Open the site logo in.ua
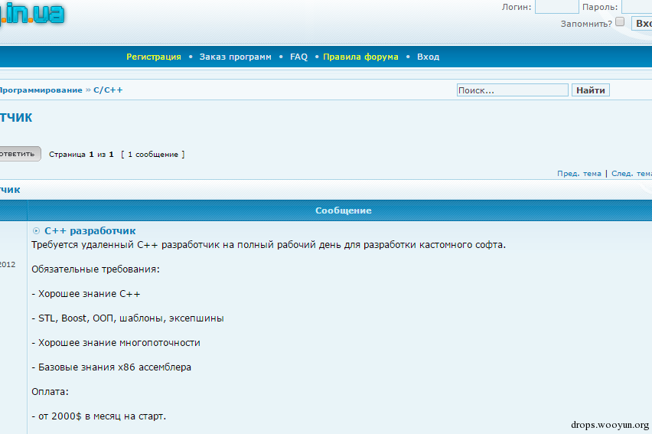The width and height of the screenshot is (652, 434). (x=32, y=13)
